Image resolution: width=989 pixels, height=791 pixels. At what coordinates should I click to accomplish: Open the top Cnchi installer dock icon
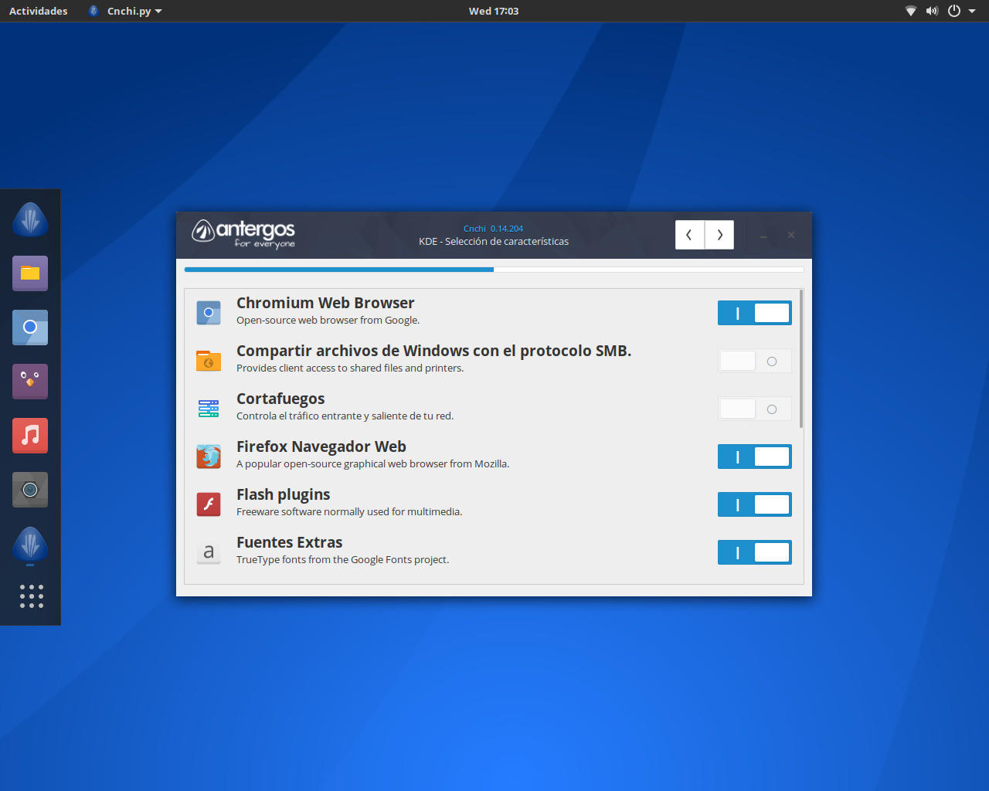[30, 219]
